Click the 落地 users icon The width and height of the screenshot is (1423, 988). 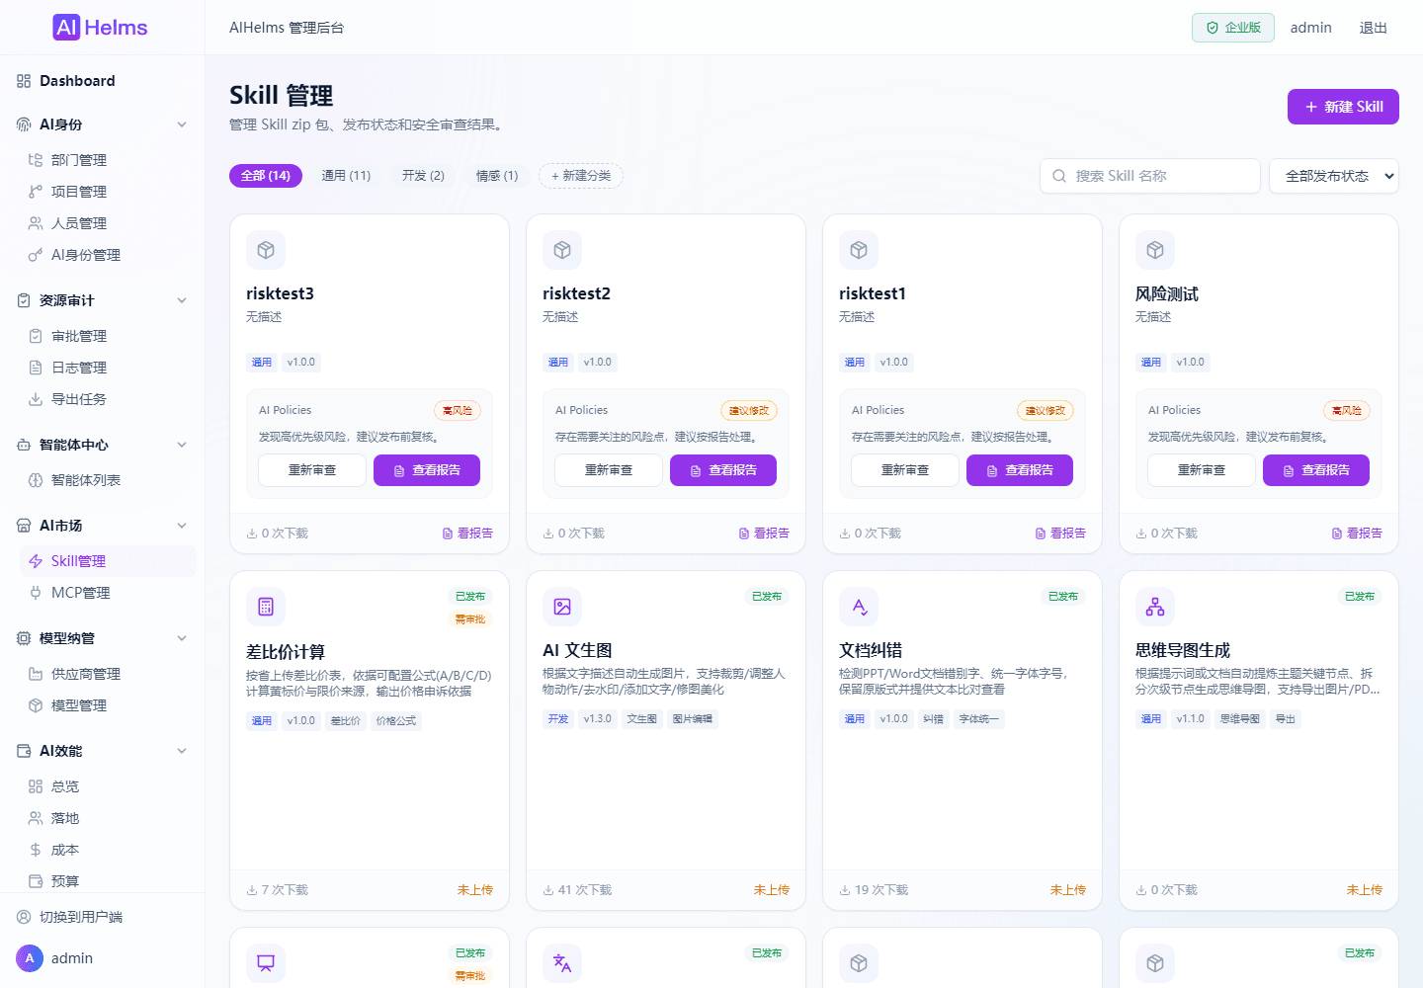tap(36, 818)
